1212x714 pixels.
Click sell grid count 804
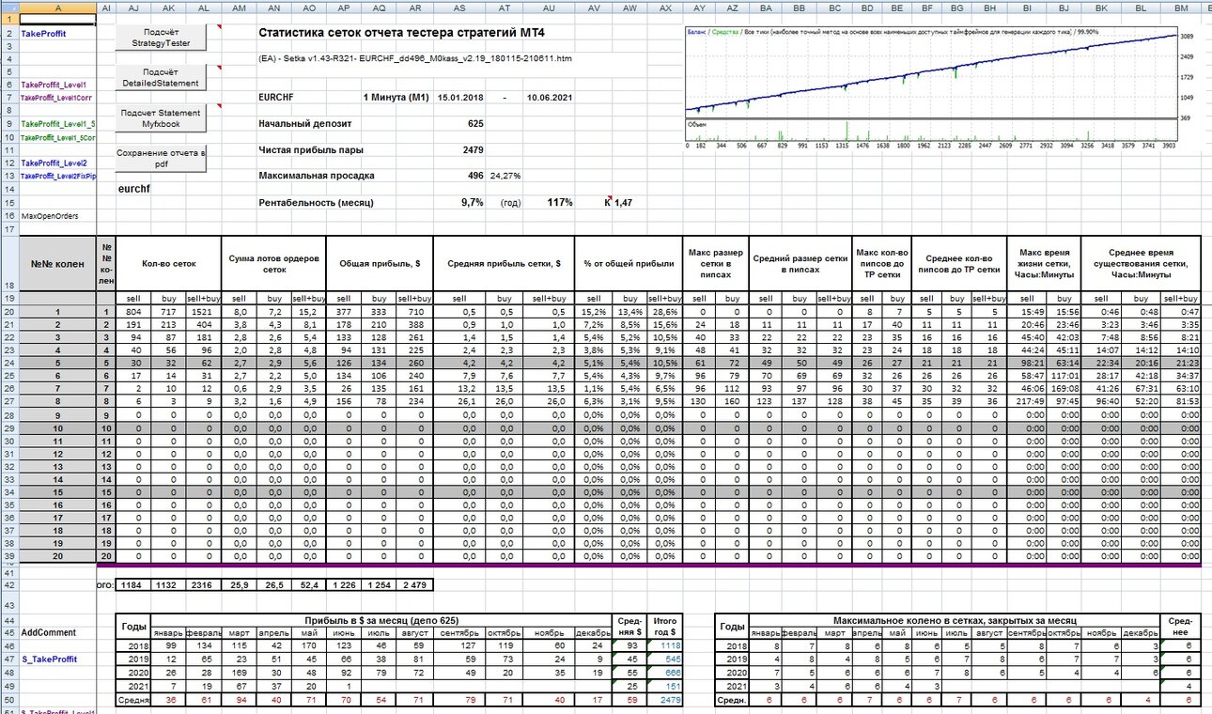point(135,311)
